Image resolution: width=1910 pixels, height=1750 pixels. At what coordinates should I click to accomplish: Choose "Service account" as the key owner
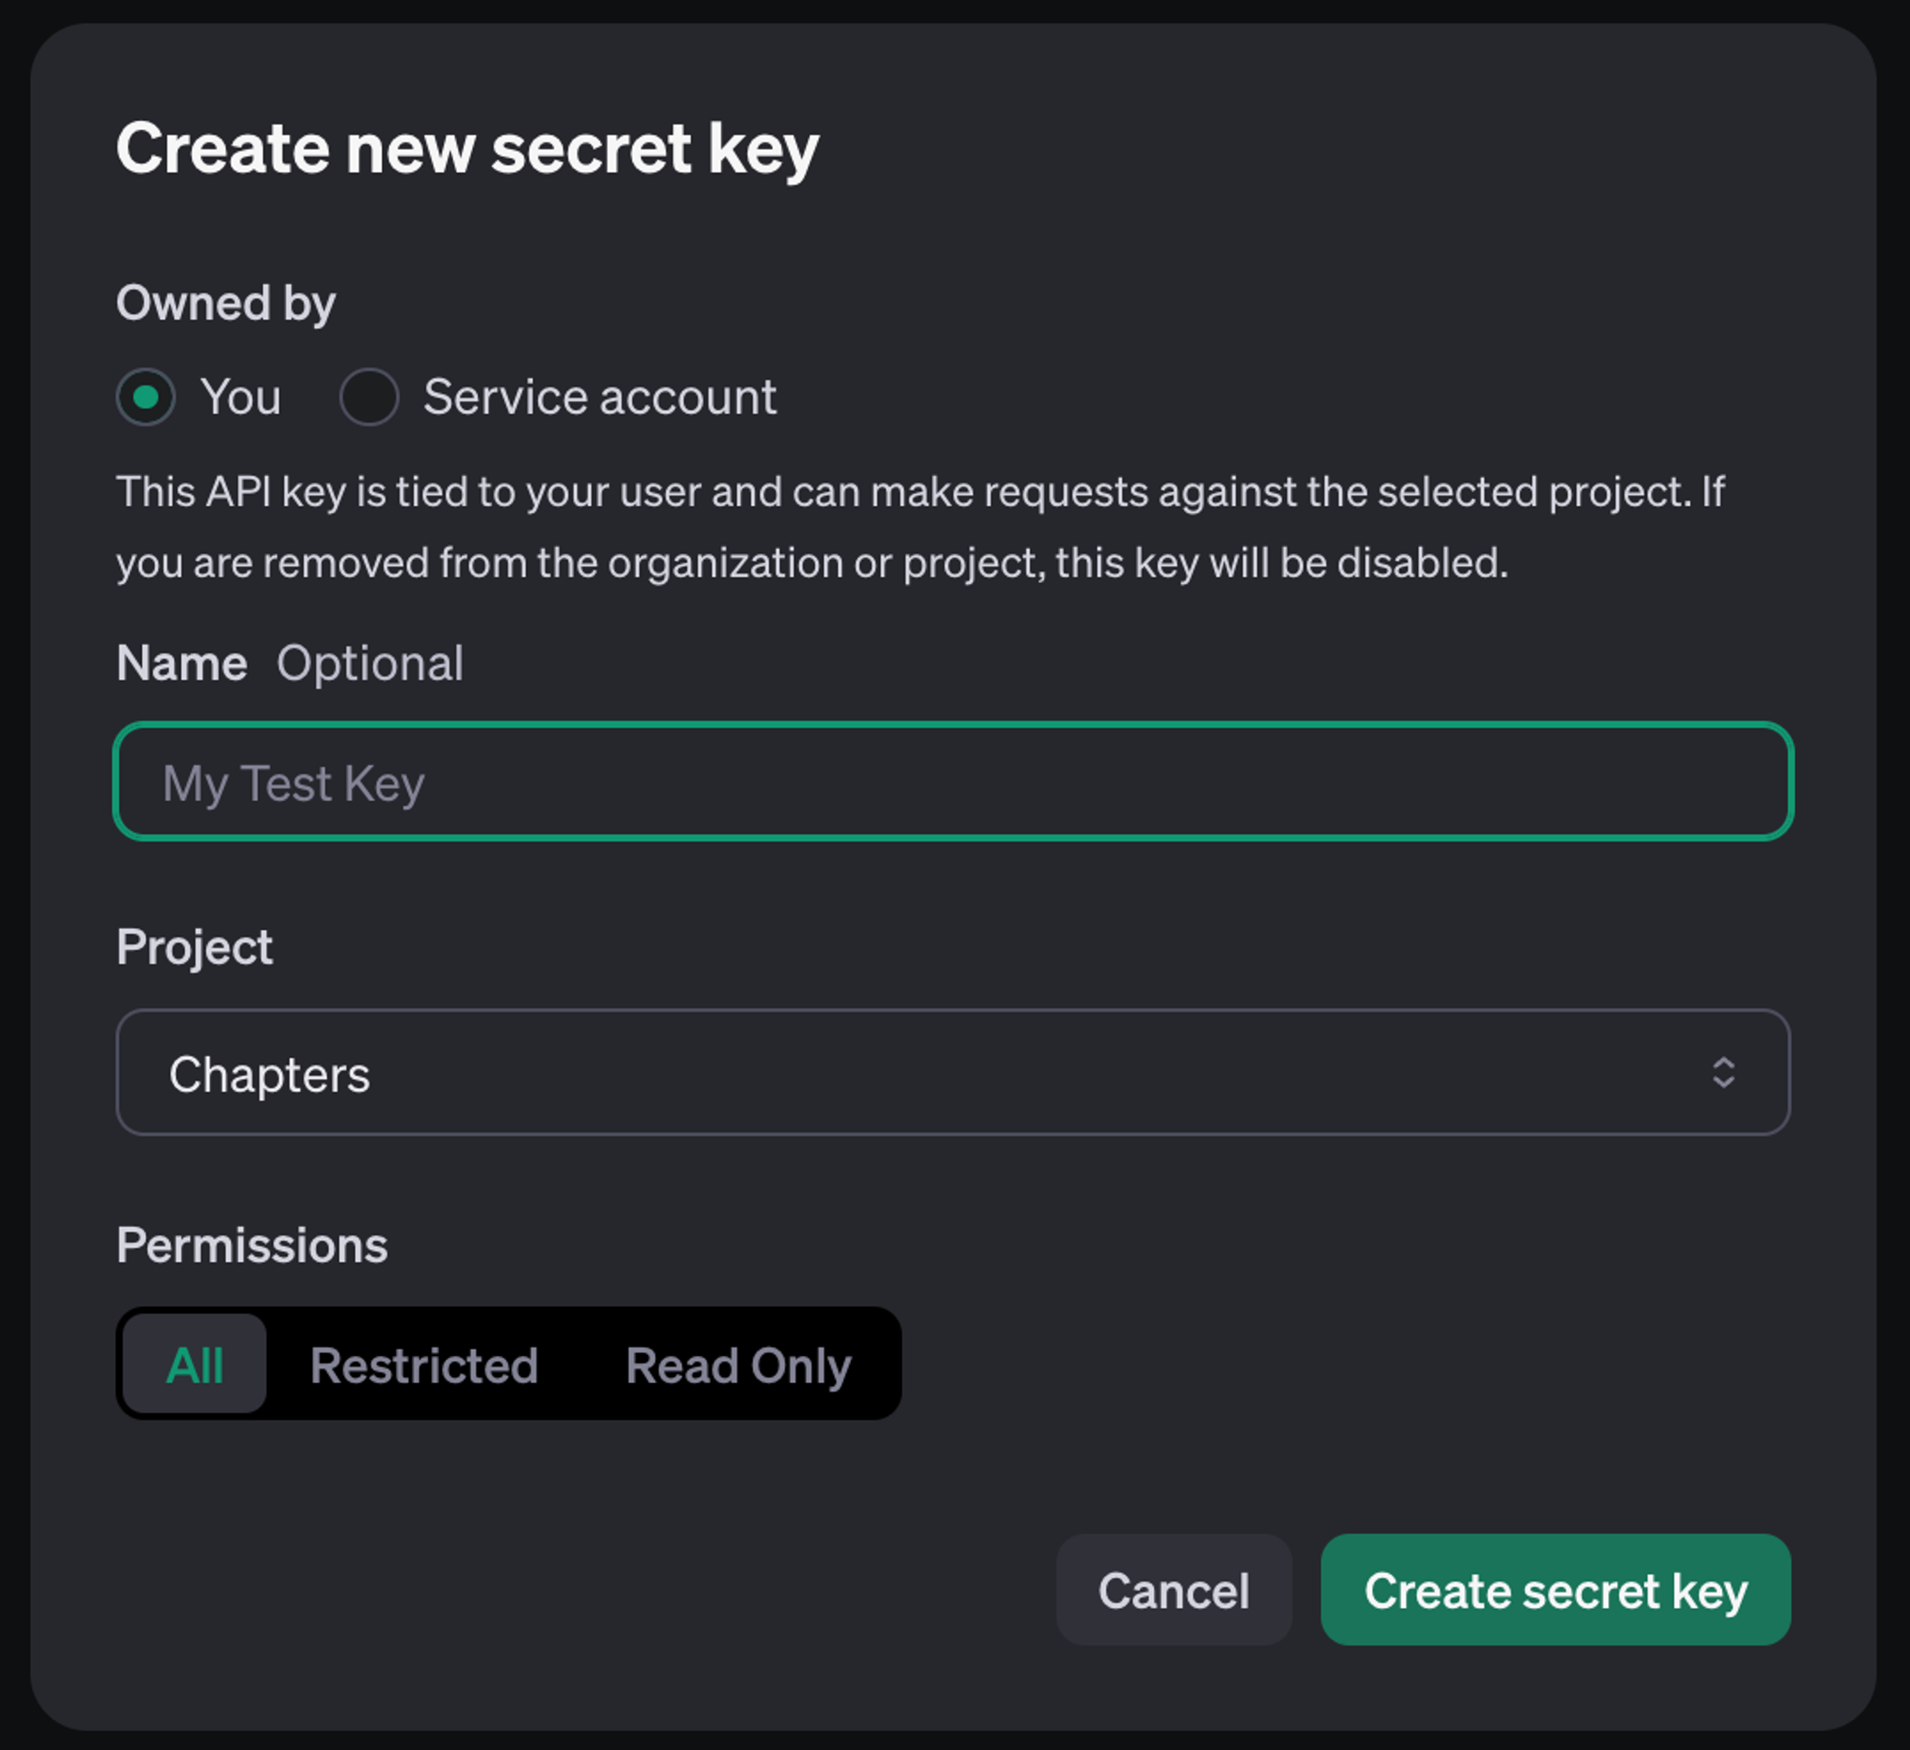[x=370, y=398]
